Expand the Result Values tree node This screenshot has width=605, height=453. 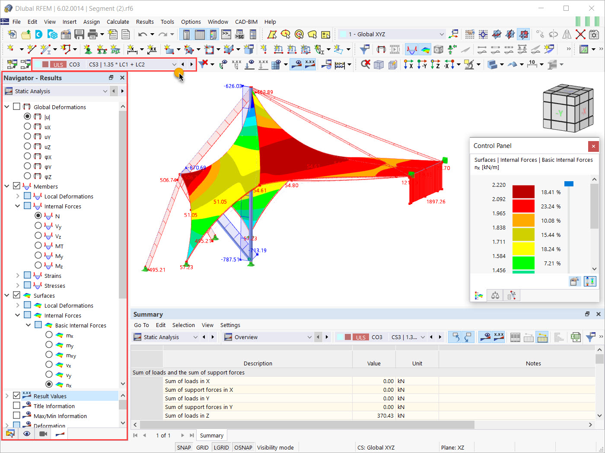pos(7,396)
